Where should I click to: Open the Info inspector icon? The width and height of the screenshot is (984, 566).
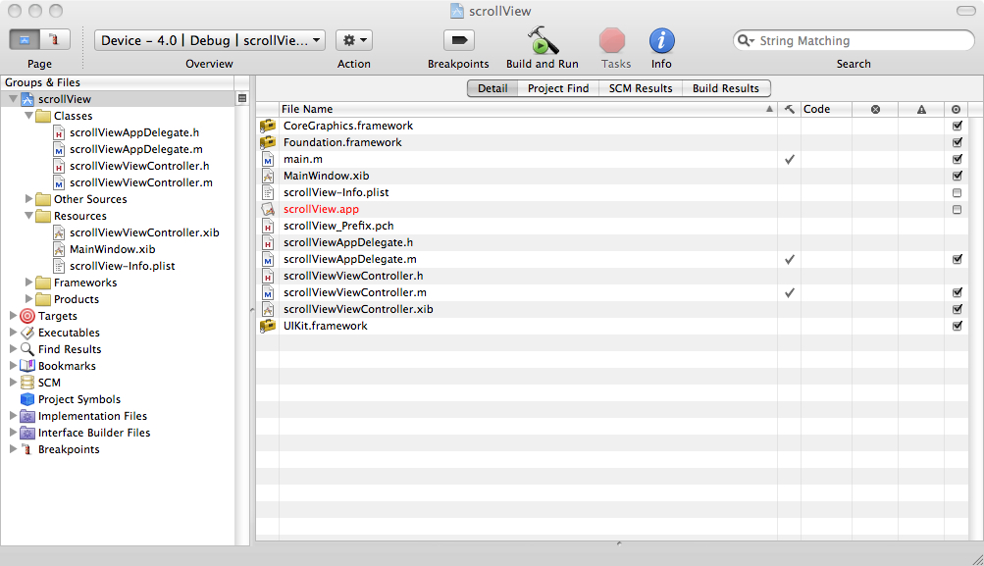pyautogui.click(x=661, y=41)
